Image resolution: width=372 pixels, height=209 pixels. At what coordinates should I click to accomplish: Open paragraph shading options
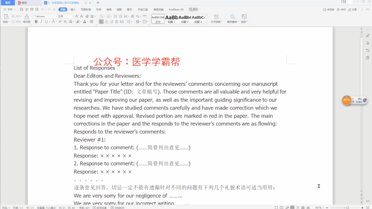pyautogui.click(x=138, y=22)
